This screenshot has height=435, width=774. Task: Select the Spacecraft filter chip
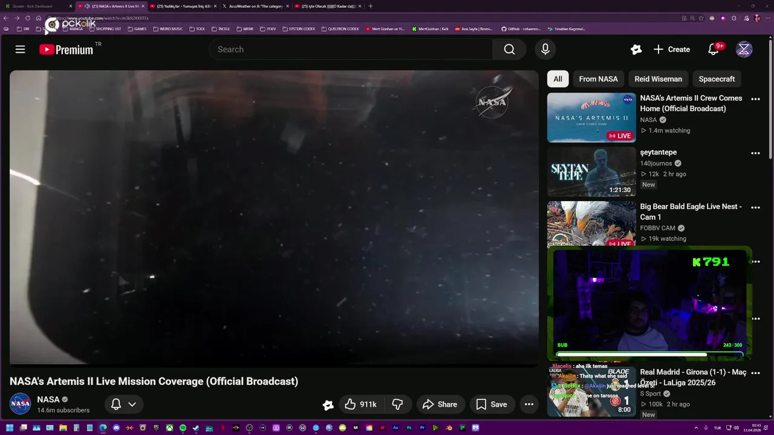click(717, 79)
